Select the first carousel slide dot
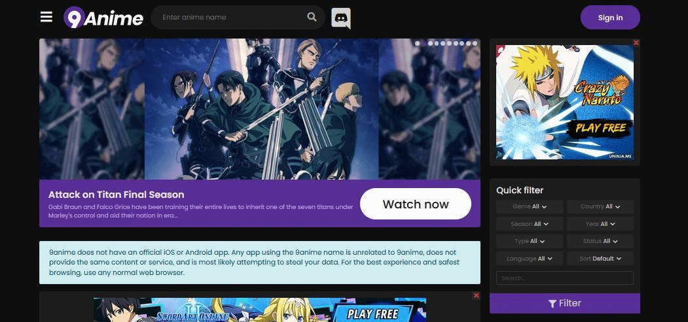 pos(417,43)
